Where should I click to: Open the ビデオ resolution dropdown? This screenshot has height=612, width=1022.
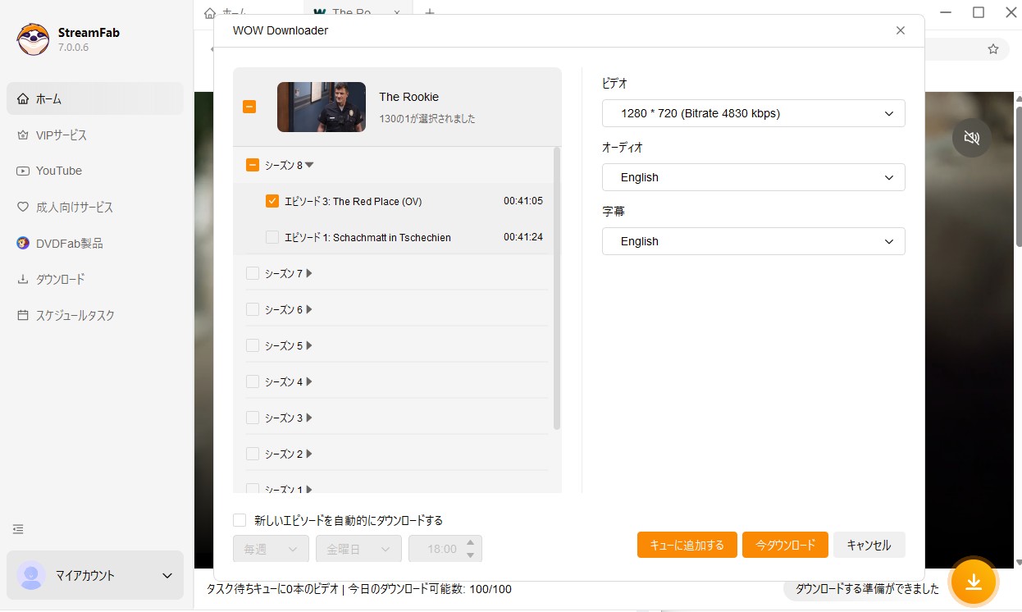point(753,113)
